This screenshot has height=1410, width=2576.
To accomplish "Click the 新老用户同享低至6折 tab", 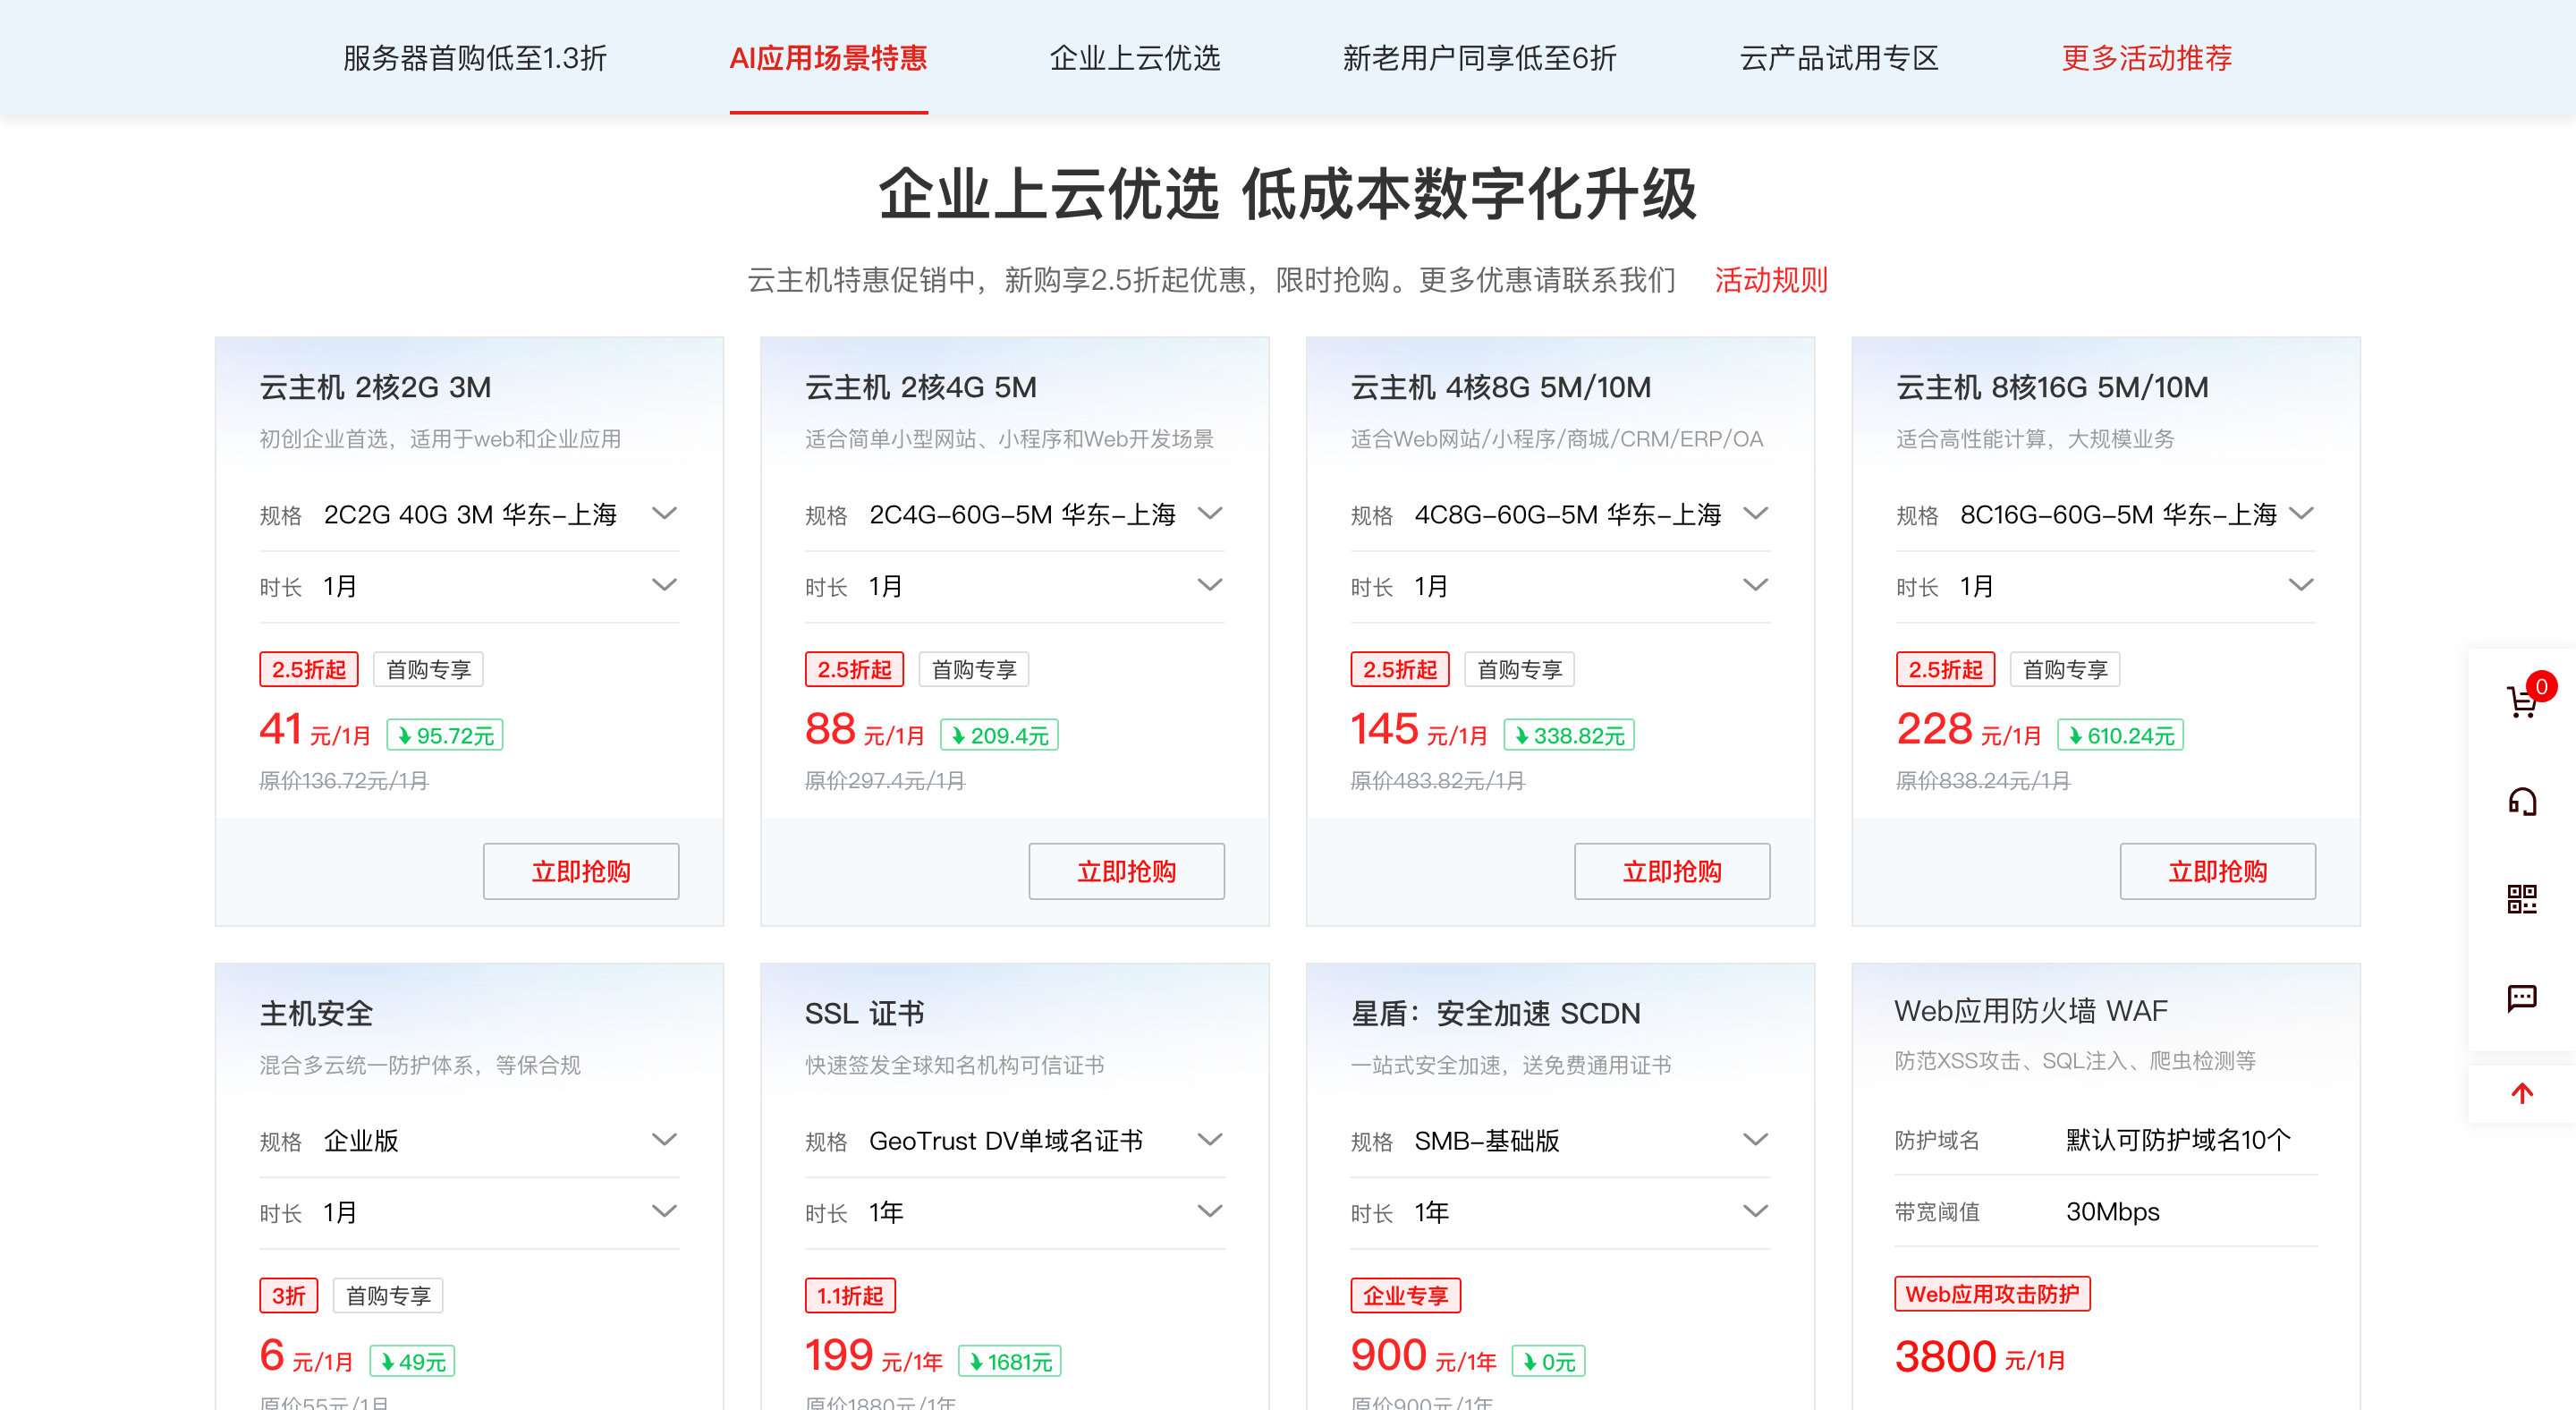I will point(1479,58).
